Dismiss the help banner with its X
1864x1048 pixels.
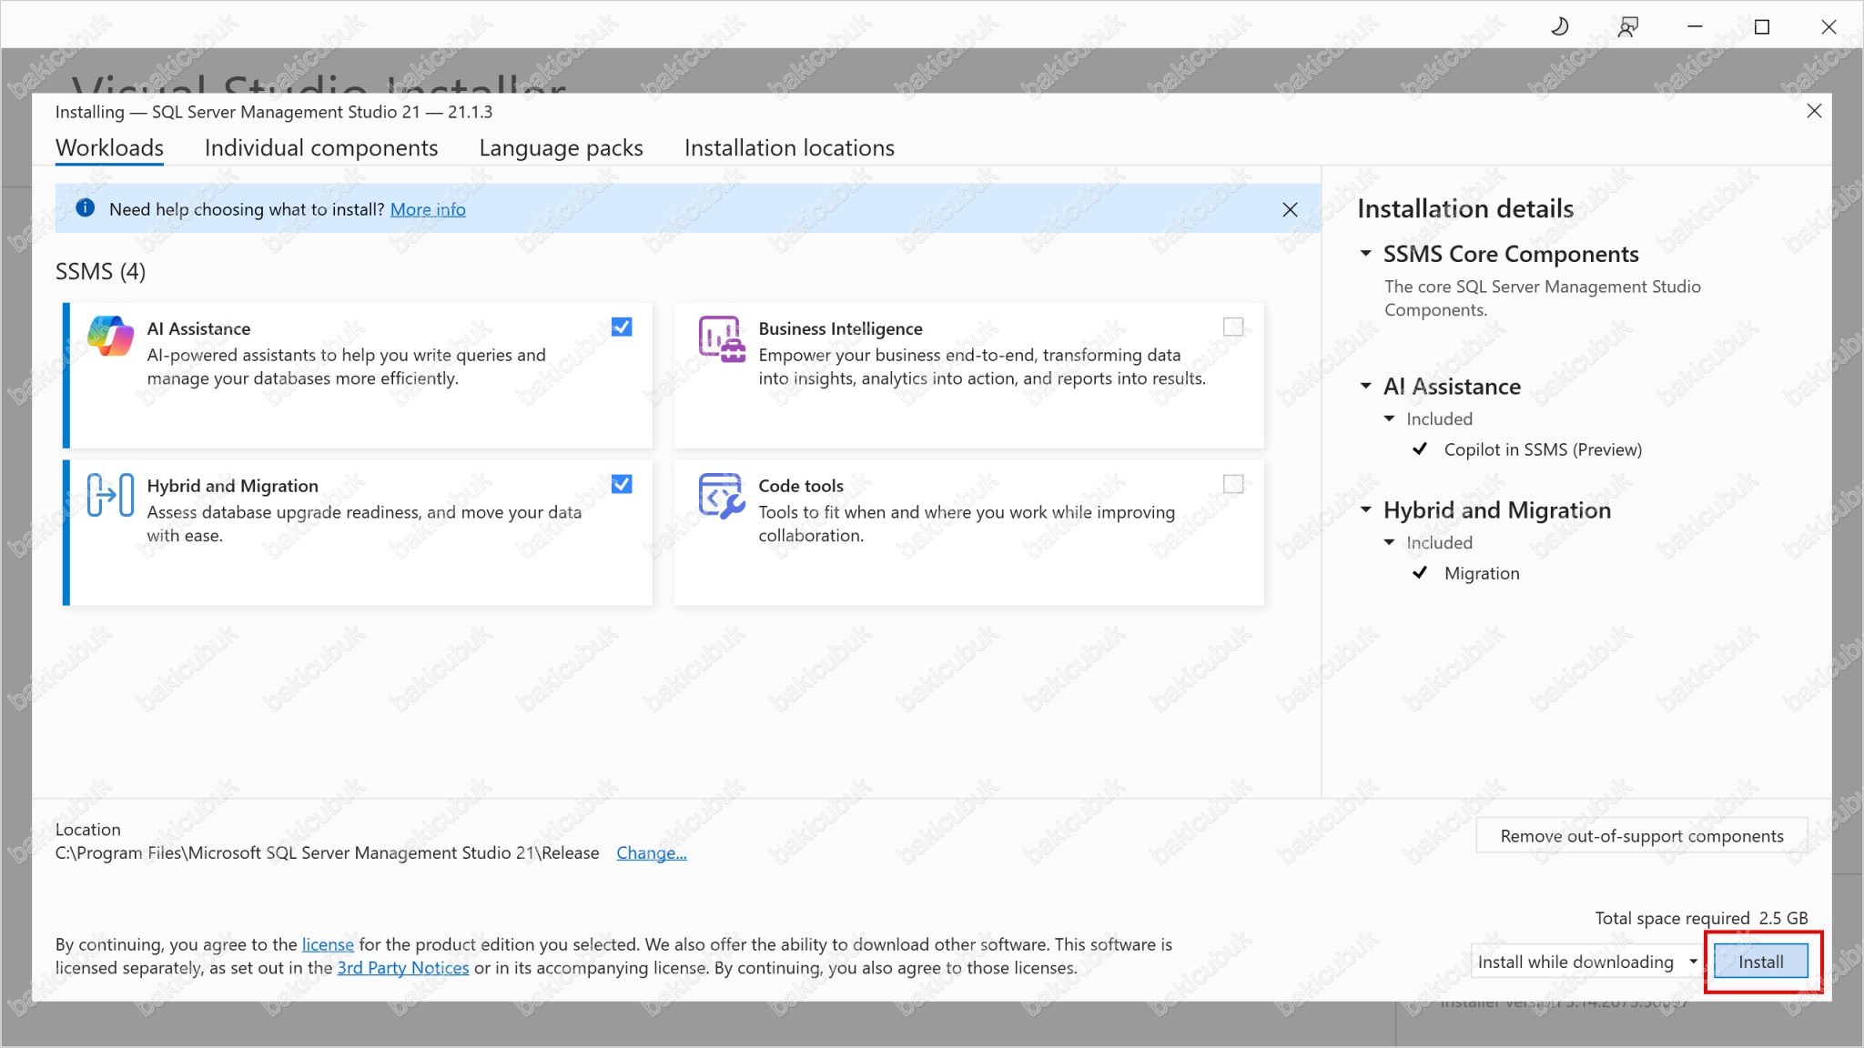coord(1290,209)
